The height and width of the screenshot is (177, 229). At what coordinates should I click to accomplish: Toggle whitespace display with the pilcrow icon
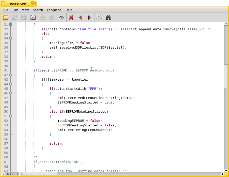pyautogui.click(x=61, y=17)
